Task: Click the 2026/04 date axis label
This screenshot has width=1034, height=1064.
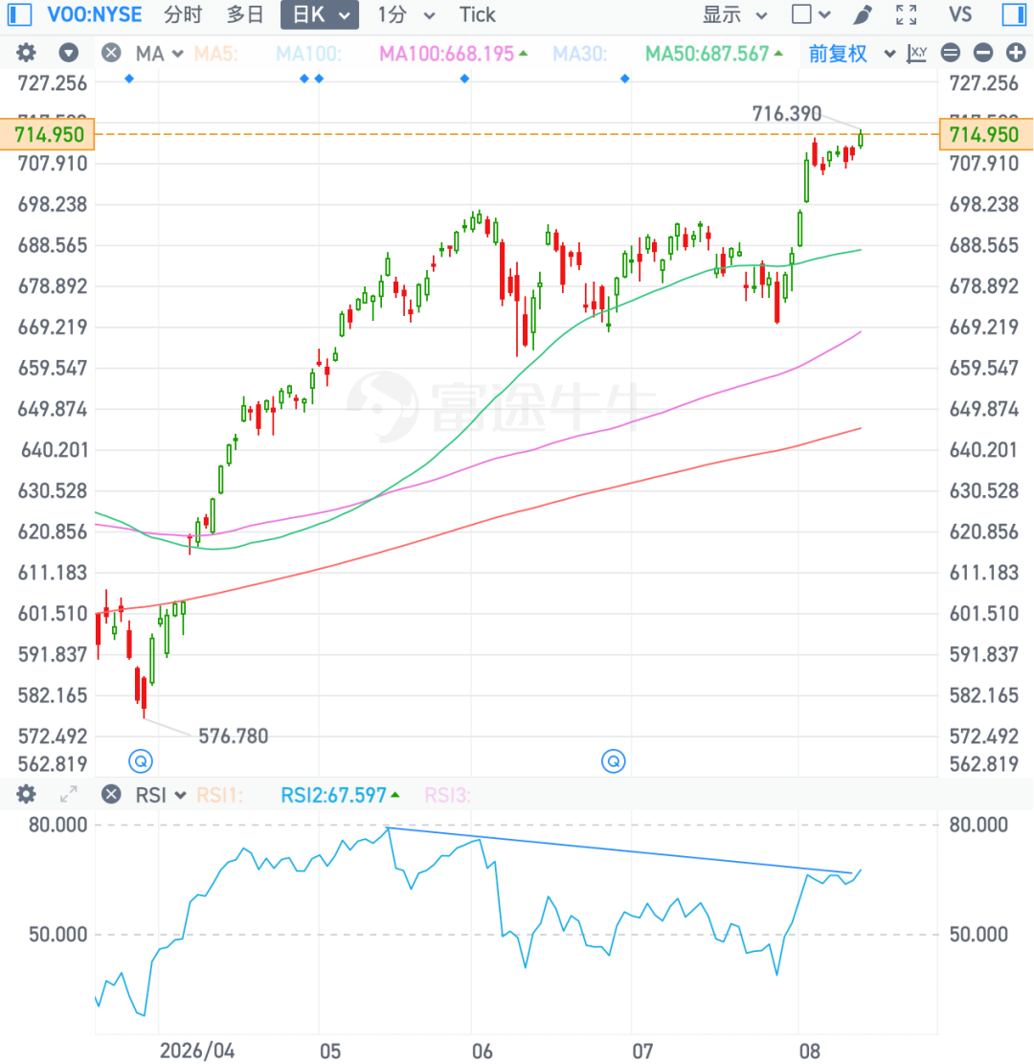Action: (197, 1051)
